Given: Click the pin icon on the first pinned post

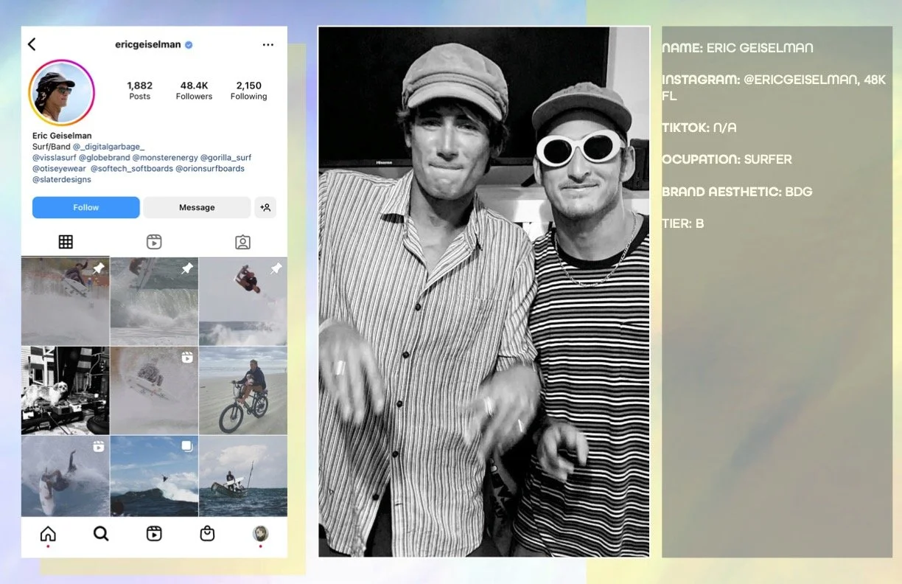Looking at the screenshot, I should click(x=99, y=269).
